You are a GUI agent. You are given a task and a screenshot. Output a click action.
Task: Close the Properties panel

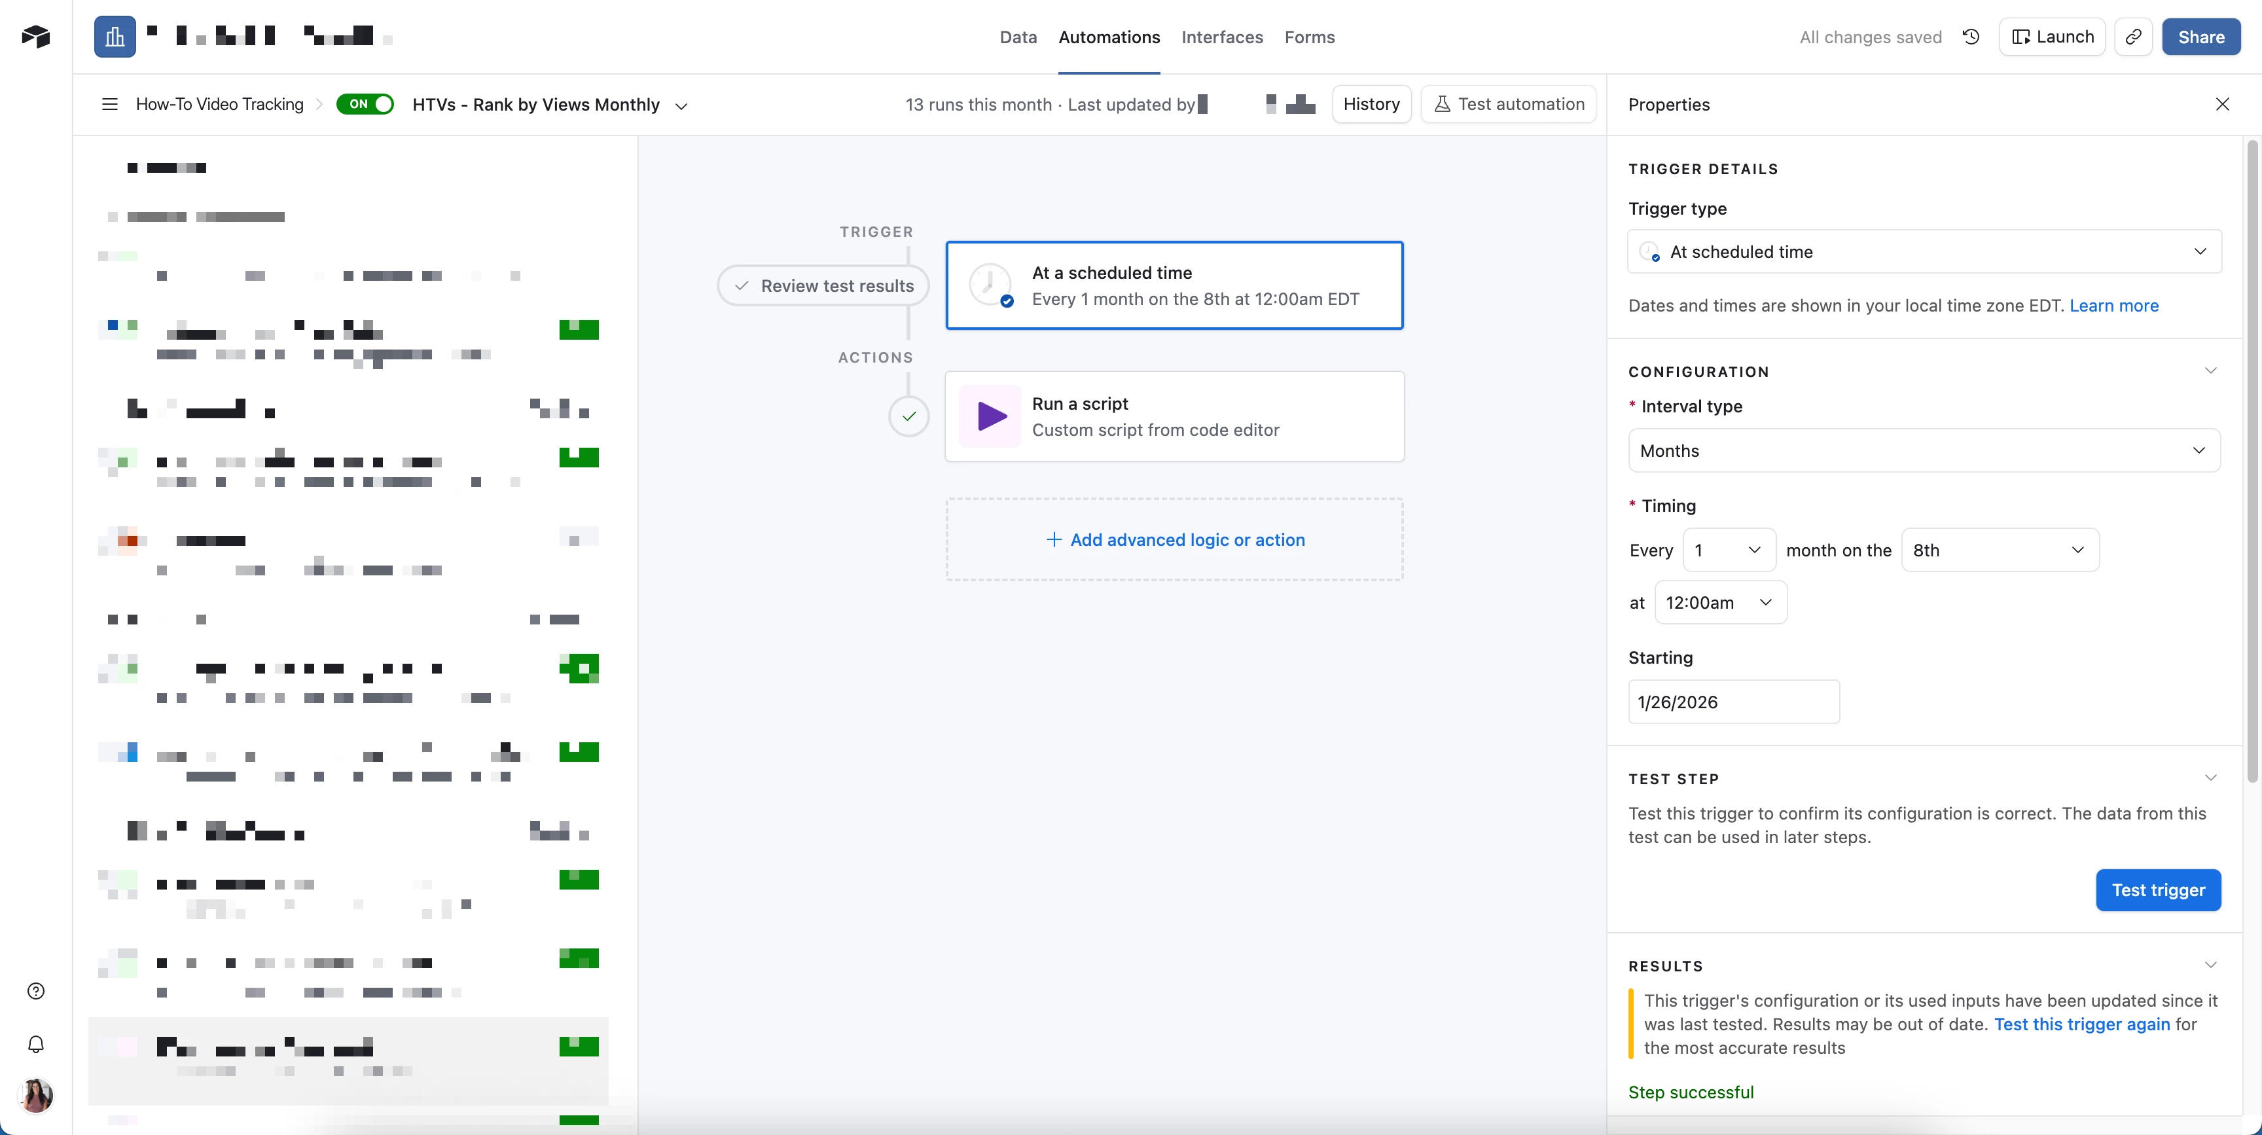coord(2221,105)
